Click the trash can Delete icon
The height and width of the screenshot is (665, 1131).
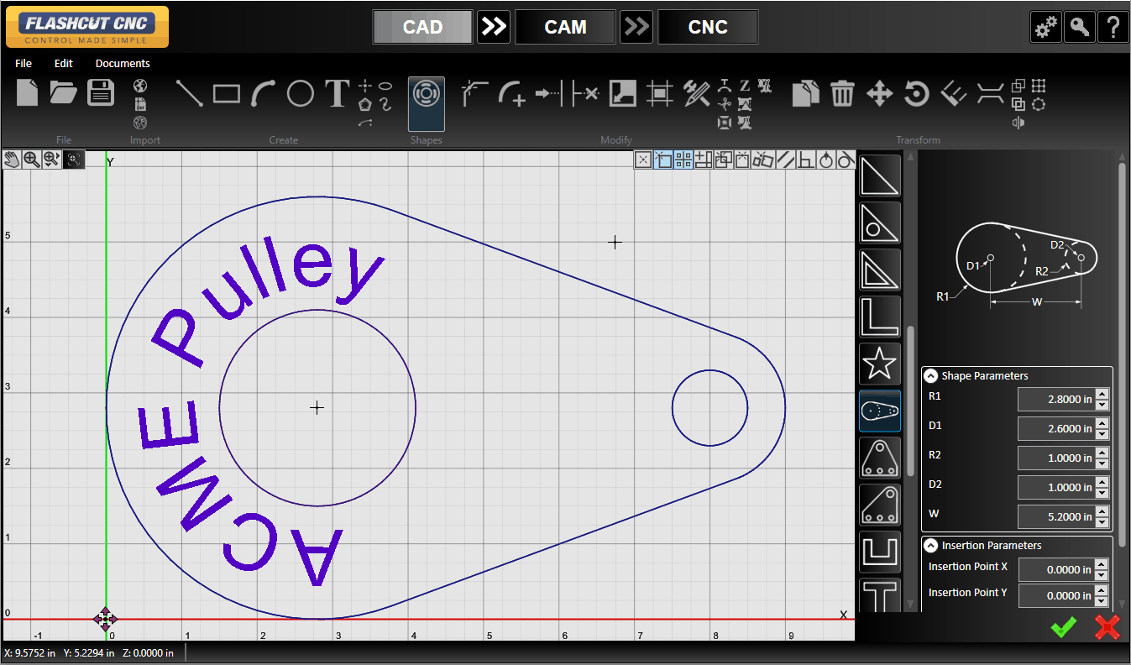(x=842, y=93)
